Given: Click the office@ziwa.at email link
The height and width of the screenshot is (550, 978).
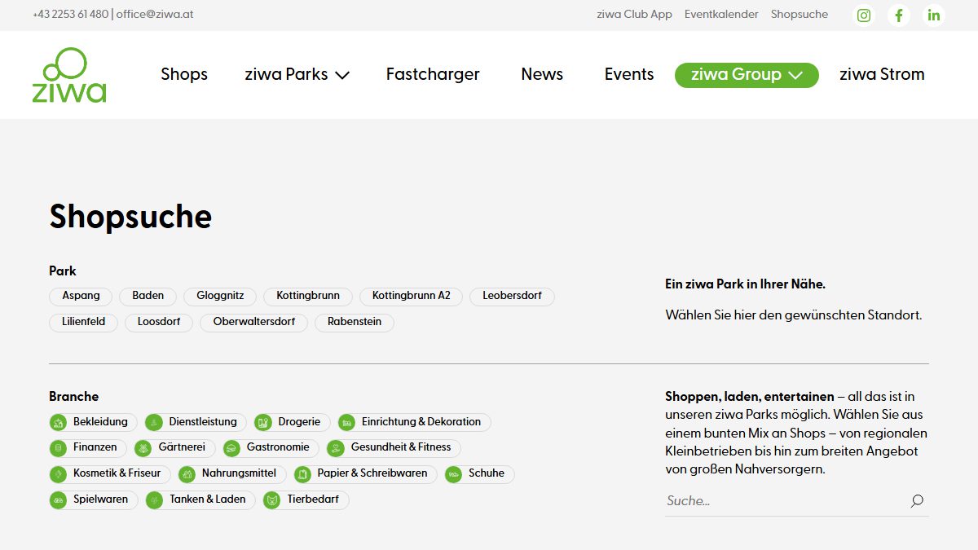Looking at the screenshot, I should point(155,15).
